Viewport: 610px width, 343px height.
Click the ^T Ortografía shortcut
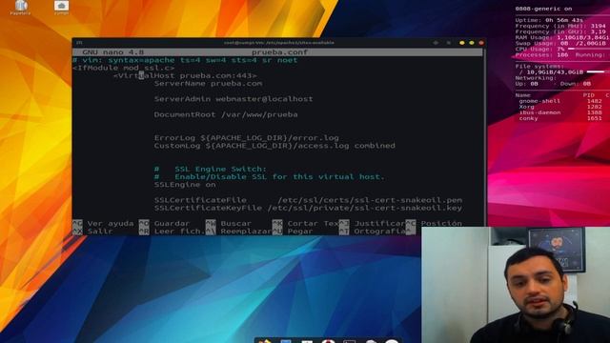pos(372,231)
